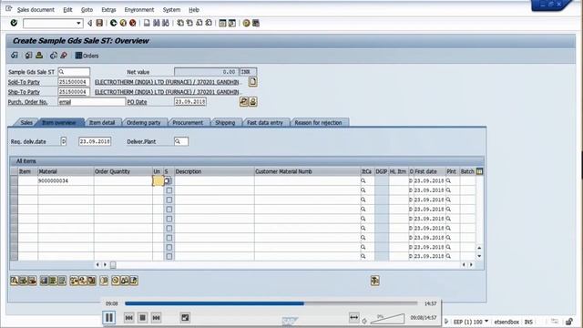Tick the S checkbox in the eighth item row

169,247
